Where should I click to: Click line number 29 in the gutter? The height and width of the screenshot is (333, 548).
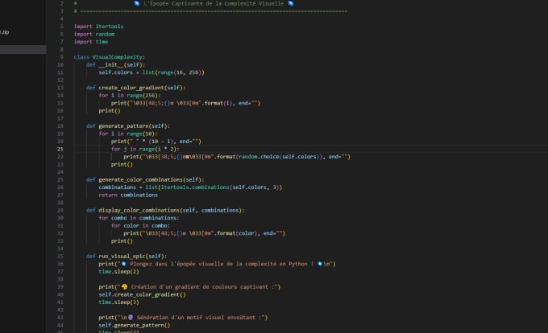pyautogui.click(x=60, y=210)
